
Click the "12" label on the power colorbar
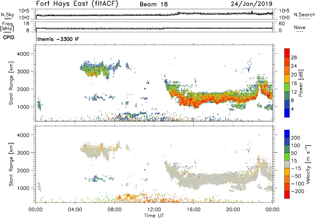[x=294, y=92]
